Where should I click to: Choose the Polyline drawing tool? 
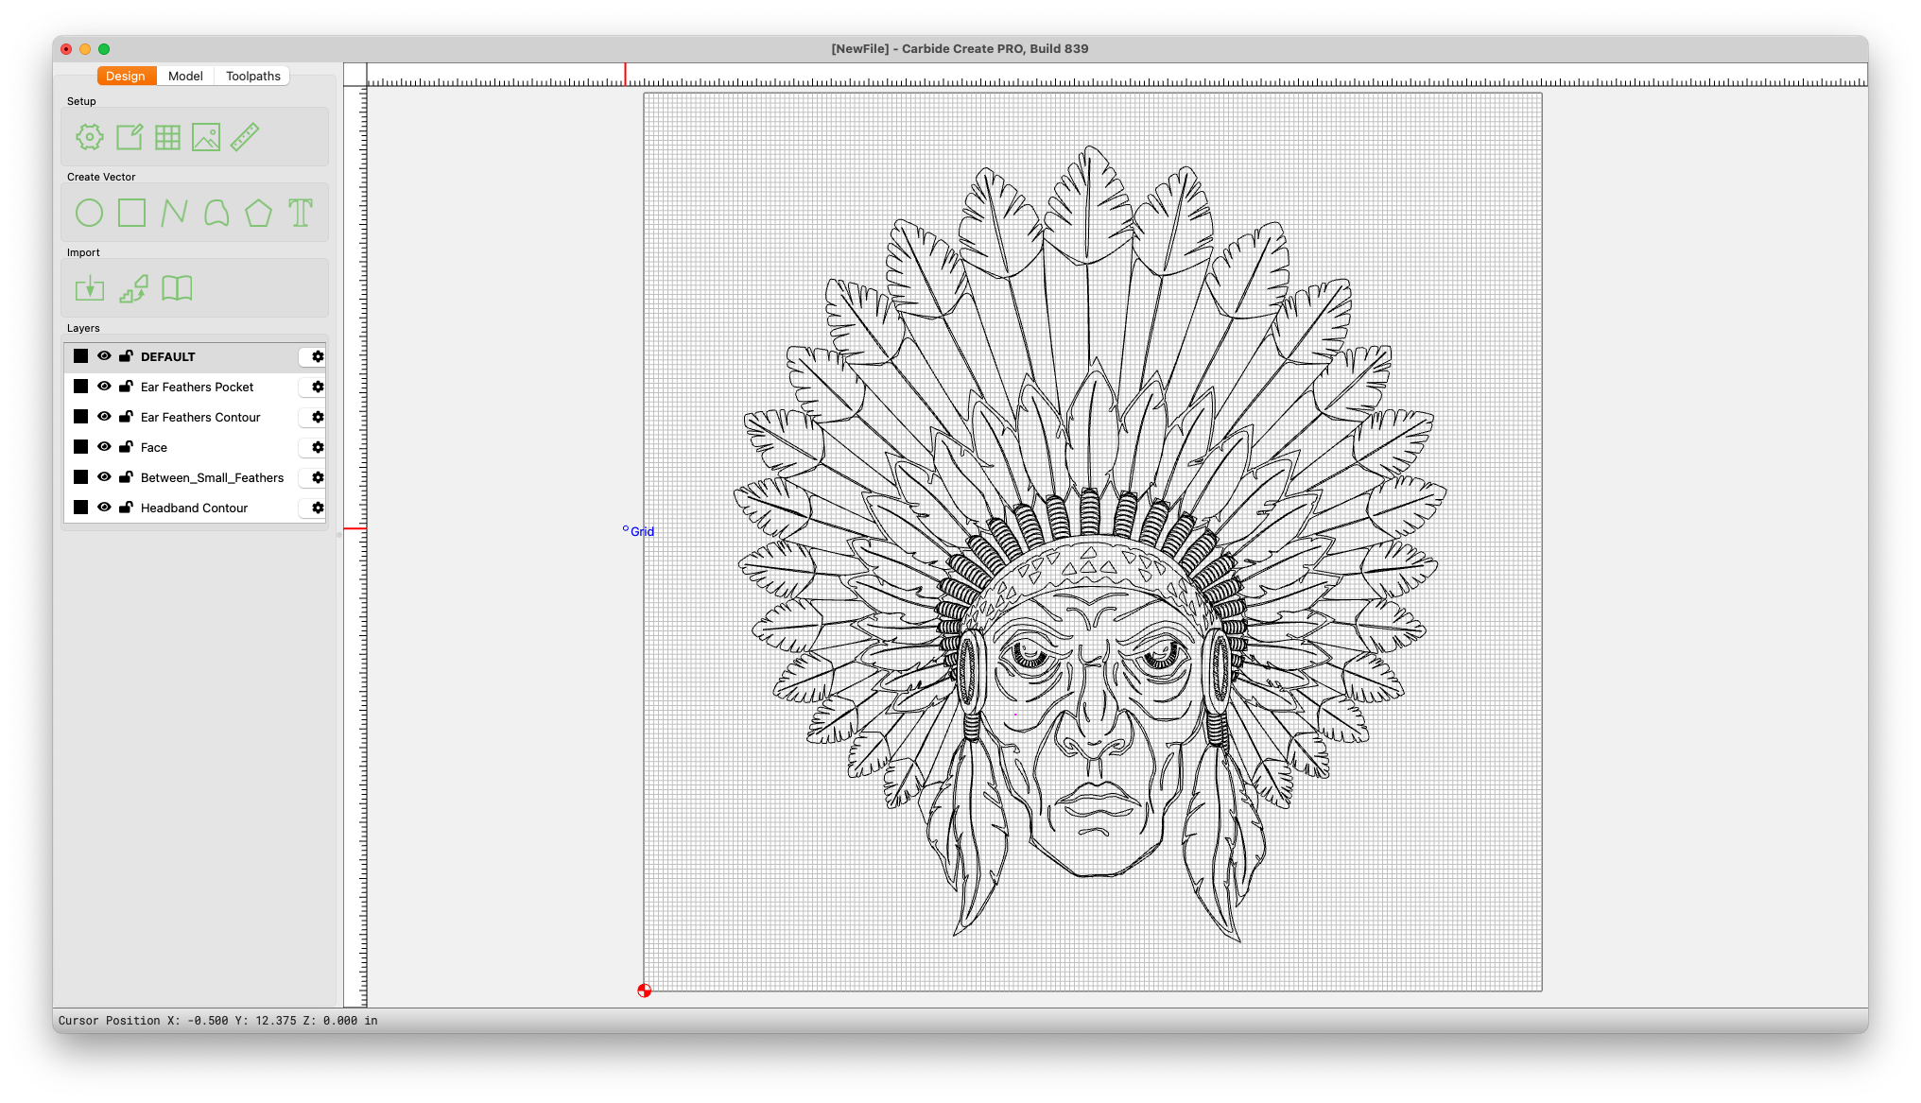(174, 213)
